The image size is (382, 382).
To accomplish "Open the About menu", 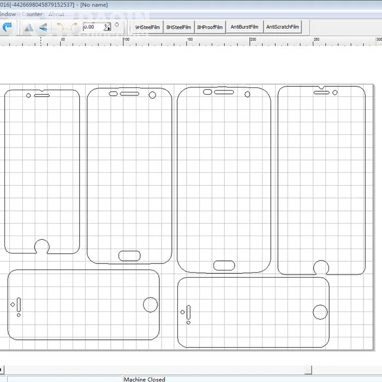I will click(56, 14).
